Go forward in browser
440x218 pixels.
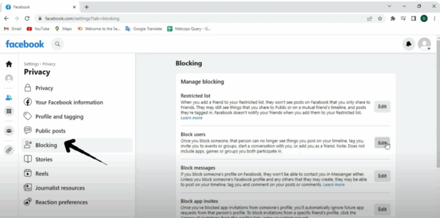[17, 18]
